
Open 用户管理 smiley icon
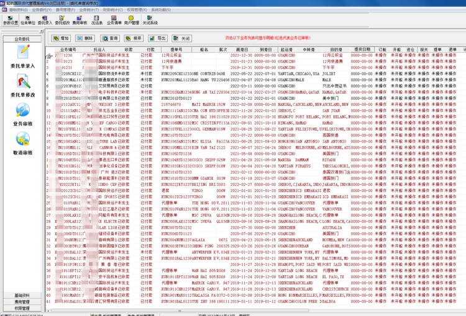tap(132, 19)
